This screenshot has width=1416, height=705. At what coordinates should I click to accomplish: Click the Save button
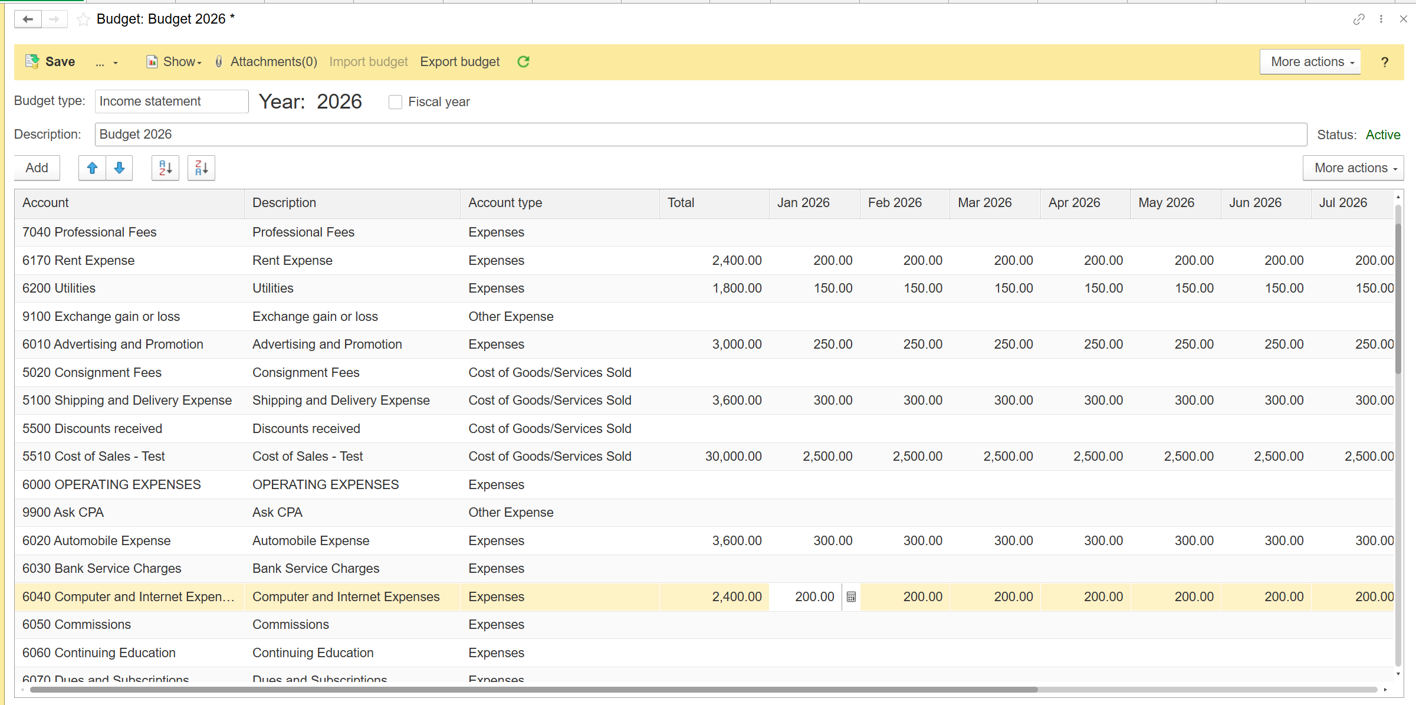[50, 61]
